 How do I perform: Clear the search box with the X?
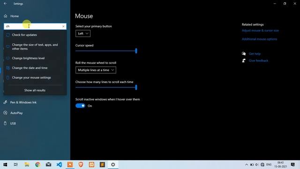[63, 26]
